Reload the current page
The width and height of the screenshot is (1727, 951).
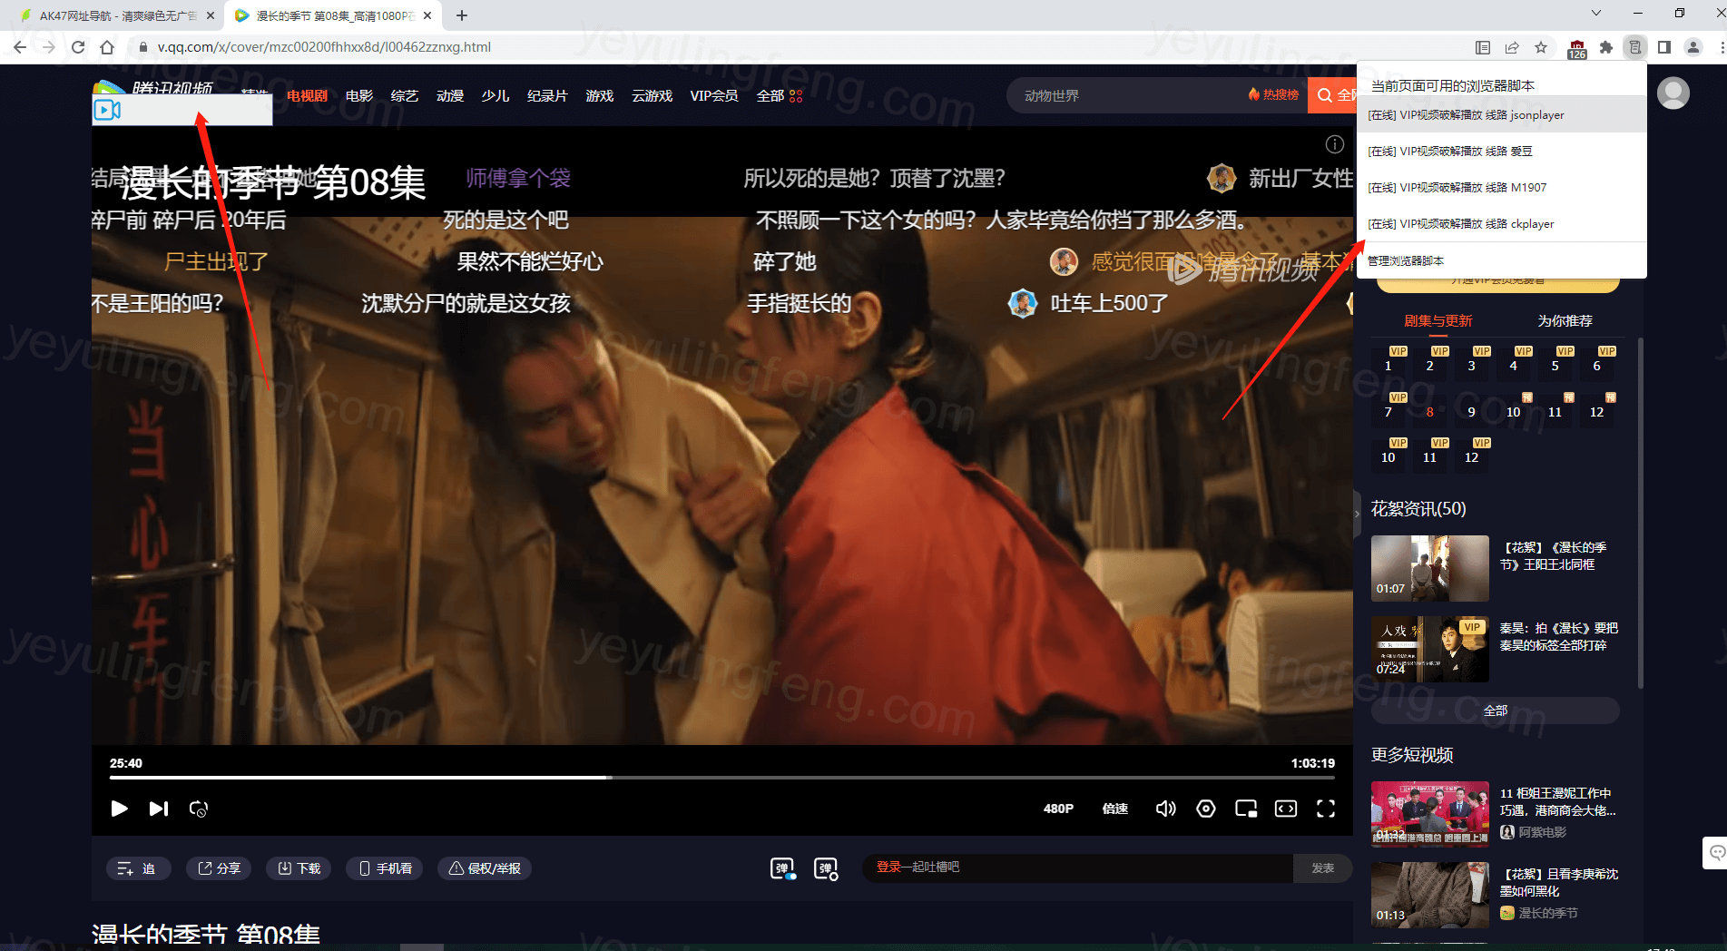point(78,47)
